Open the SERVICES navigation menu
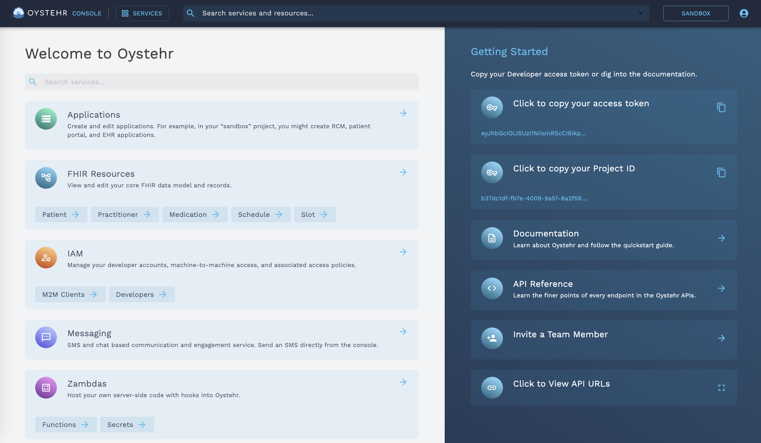Viewport: 761px width, 443px height. point(142,13)
